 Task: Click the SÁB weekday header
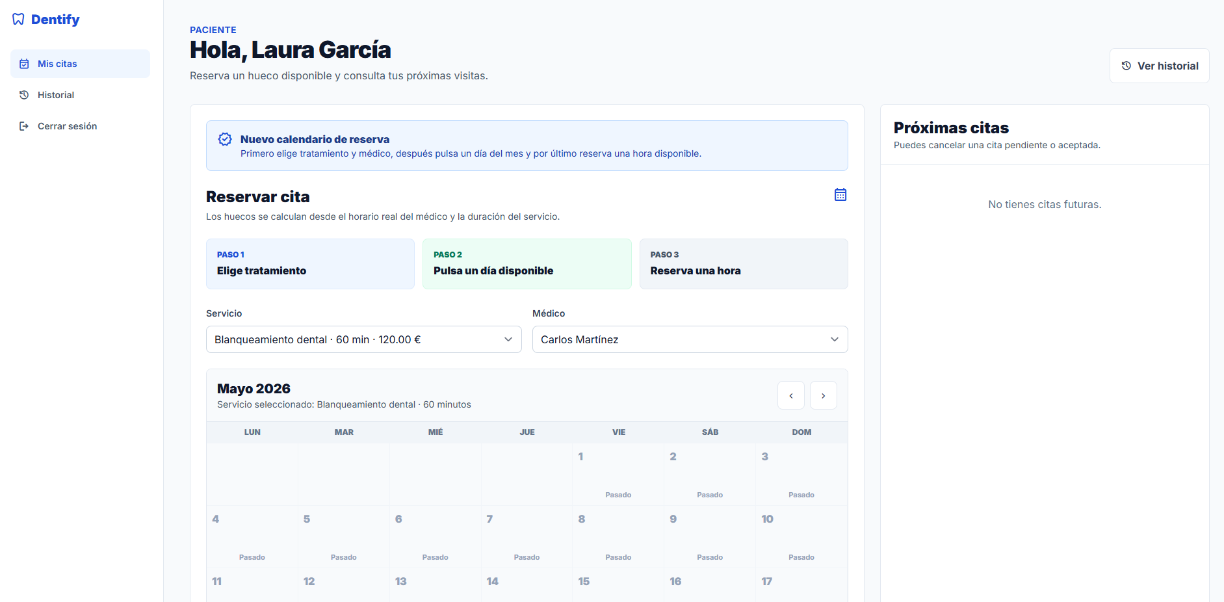(710, 432)
